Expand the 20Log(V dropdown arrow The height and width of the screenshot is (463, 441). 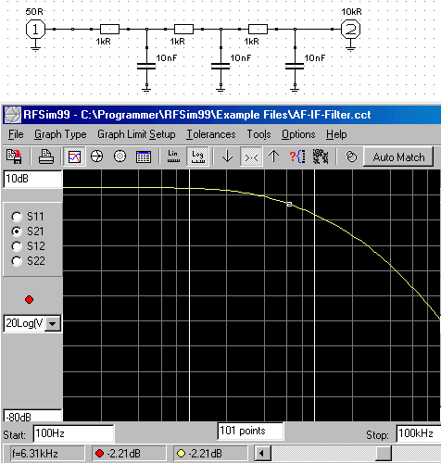(53, 324)
